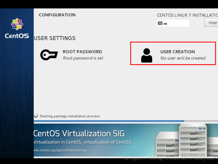Click CENTOS LINUX 7 INSTALLATION title

coord(187,15)
